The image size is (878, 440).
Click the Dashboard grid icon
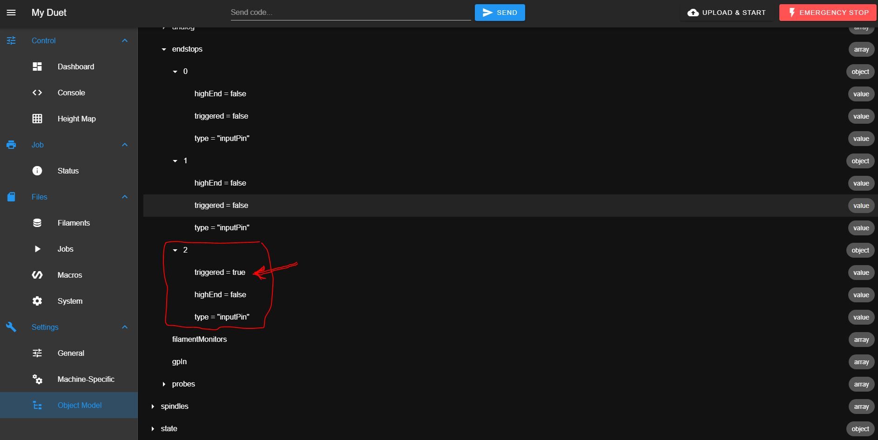[x=37, y=67]
